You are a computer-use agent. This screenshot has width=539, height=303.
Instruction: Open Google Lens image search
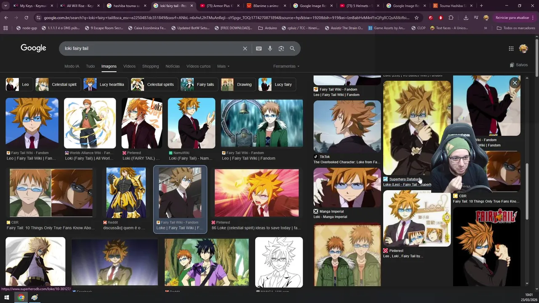[281, 48]
